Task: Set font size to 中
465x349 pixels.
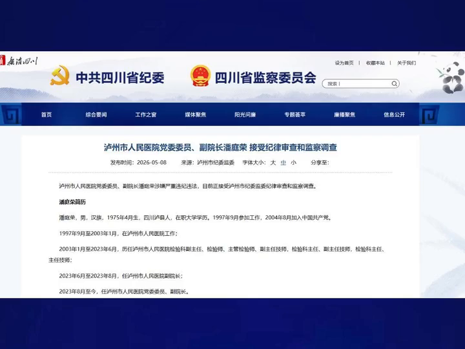Action: (284, 163)
